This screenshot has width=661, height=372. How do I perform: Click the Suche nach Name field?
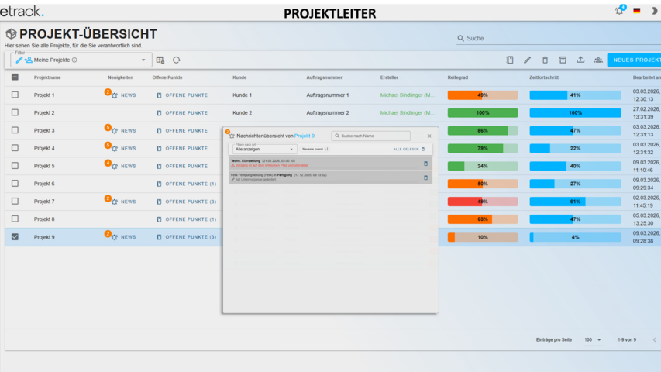pyautogui.click(x=371, y=136)
